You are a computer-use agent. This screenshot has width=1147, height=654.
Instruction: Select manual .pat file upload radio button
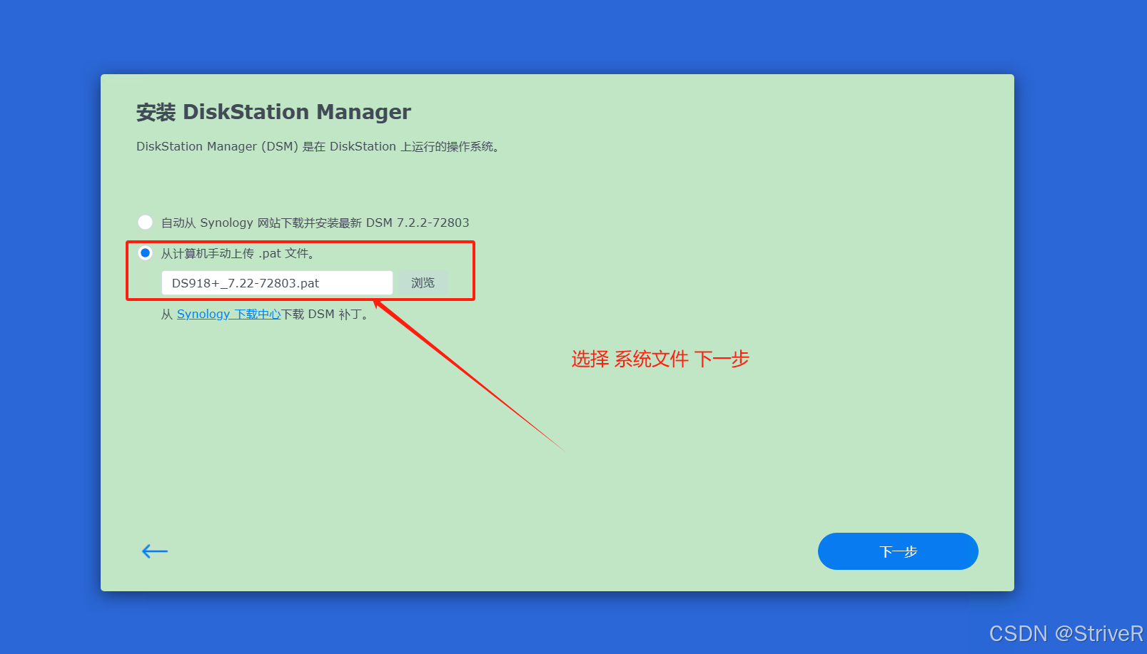(x=145, y=253)
